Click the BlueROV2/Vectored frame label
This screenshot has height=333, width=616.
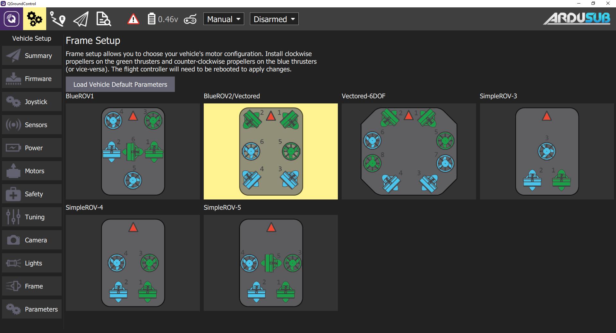(x=232, y=96)
